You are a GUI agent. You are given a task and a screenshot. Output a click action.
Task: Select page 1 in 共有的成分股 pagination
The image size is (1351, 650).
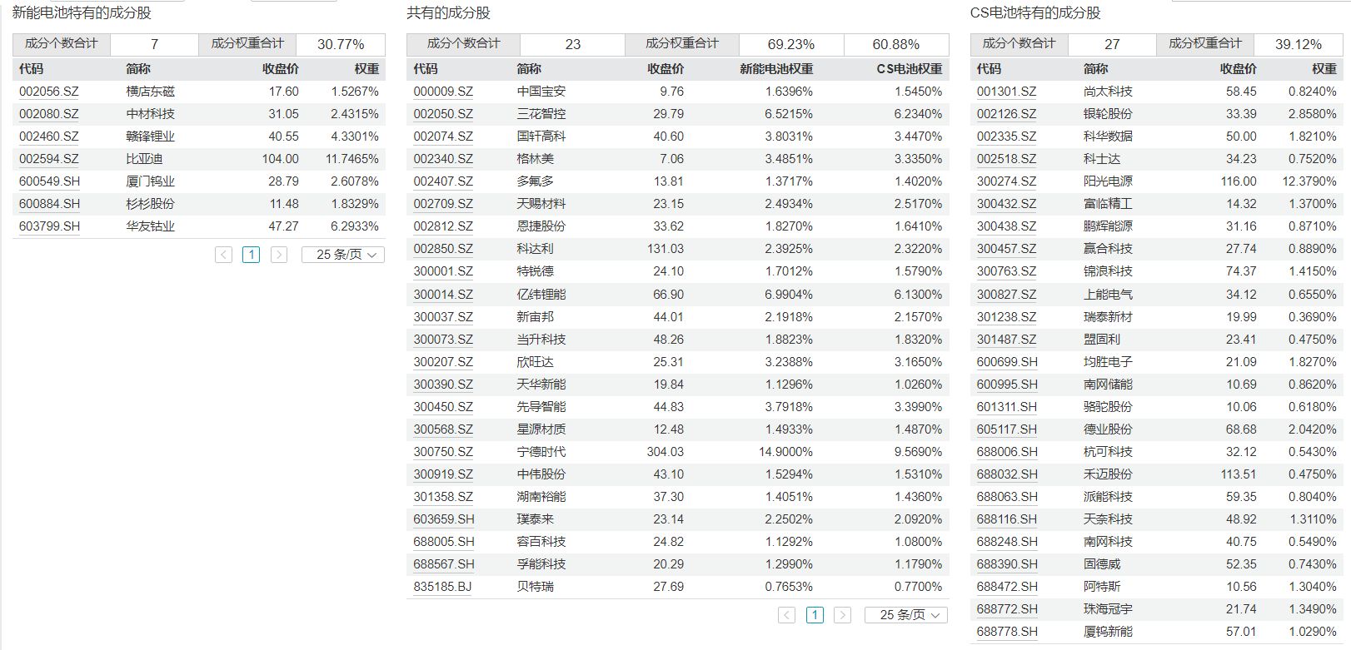click(x=815, y=615)
